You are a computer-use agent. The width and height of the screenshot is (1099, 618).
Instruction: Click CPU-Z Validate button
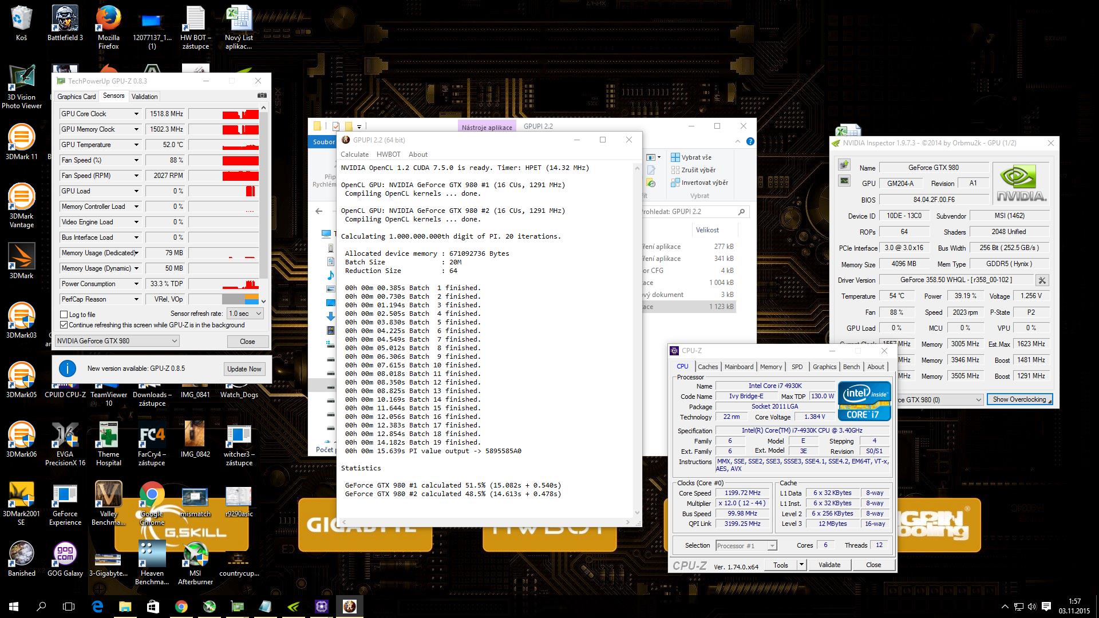[x=829, y=565]
